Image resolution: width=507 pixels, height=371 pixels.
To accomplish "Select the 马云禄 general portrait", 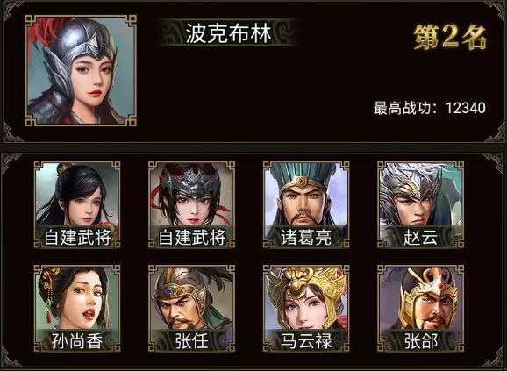I will 306,309.
